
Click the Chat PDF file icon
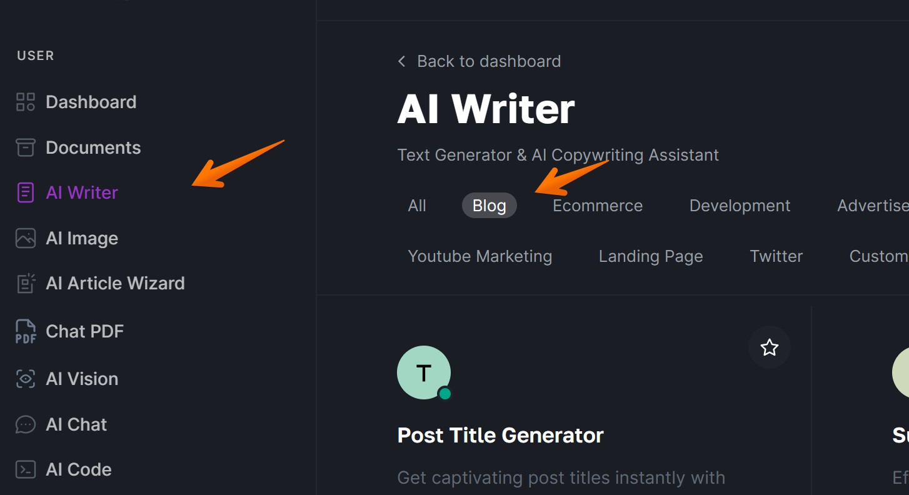click(x=26, y=331)
